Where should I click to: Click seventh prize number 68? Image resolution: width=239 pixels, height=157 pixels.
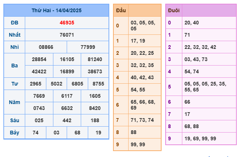click(77, 133)
